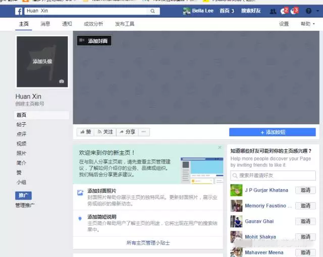Expand the 帮助 dropdown menu
This screenshot has width=323, height=257.
(x=307, y=24)
